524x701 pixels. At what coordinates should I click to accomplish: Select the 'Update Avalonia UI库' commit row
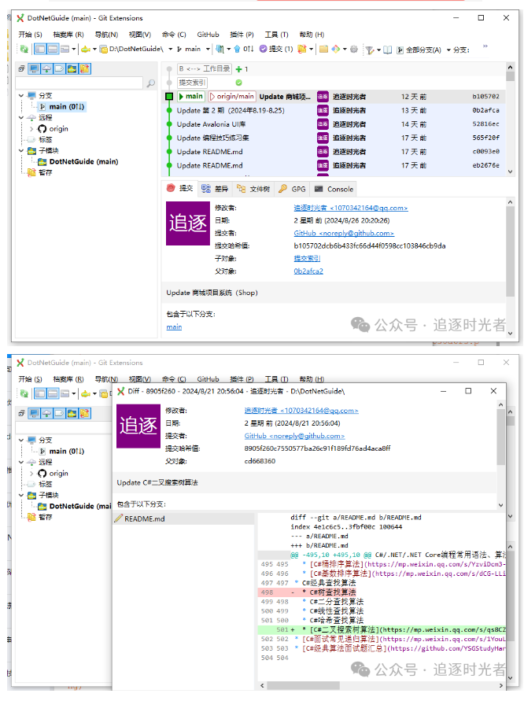pyautogui.click(x=334, y=124)
